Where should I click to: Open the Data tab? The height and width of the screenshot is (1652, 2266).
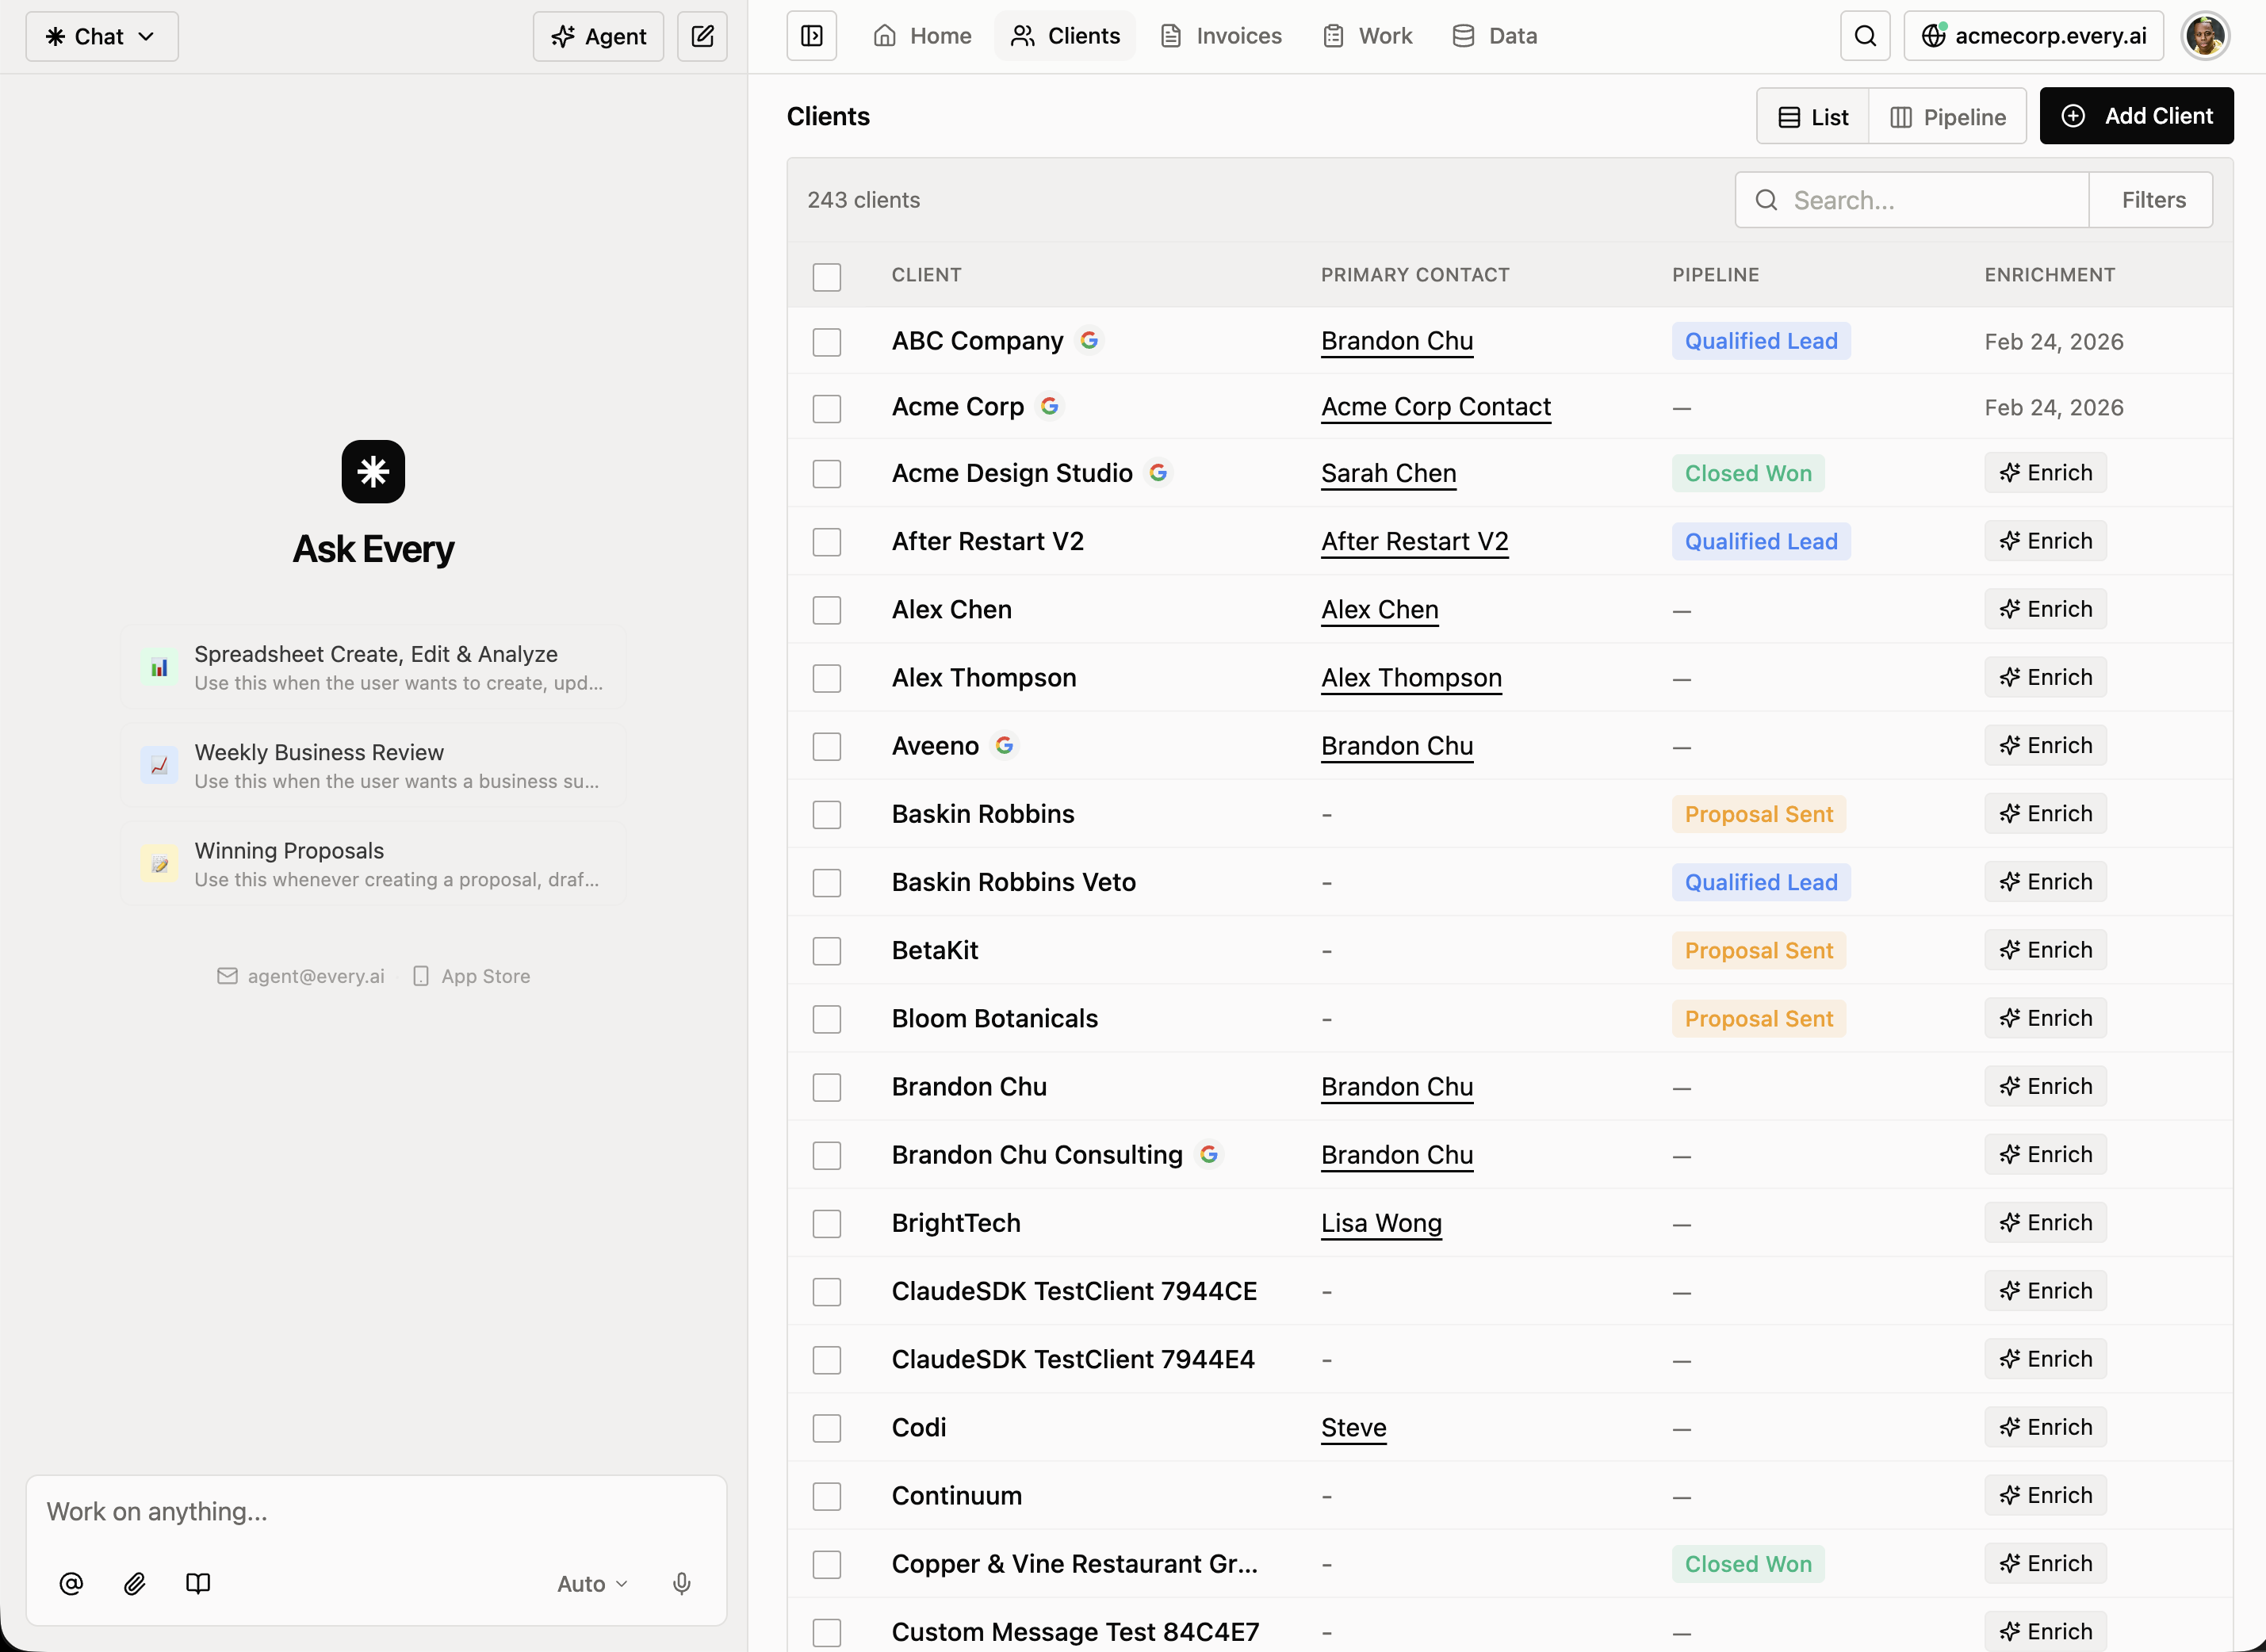(1495, 36)
